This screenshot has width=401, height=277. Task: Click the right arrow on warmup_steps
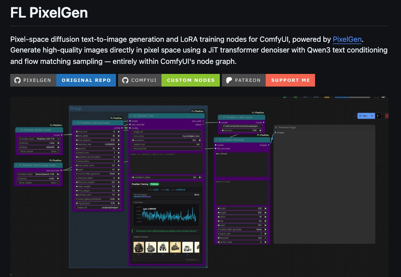click(x=119, y=178)
